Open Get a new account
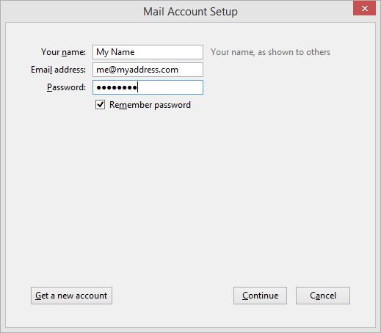The width and height of the screenshot is (381, 333). (x=71, y=296)
